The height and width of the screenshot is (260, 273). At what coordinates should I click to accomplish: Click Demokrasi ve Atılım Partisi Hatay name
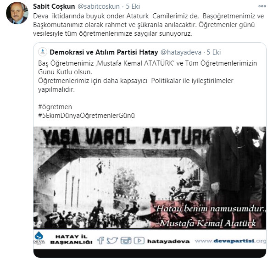click(104, 52)
